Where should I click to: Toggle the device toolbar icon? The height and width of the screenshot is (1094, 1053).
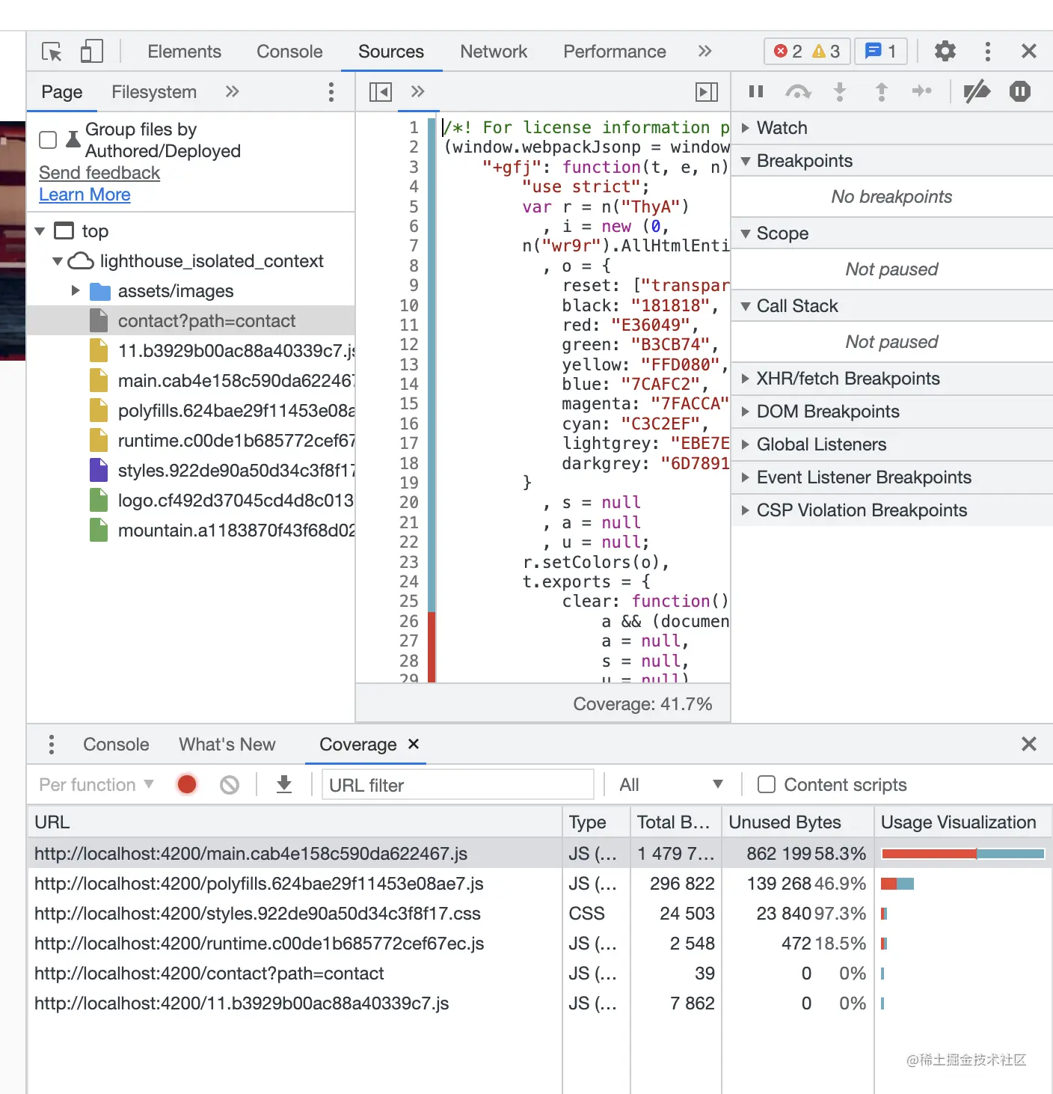pyautogui.click(x=91, y=52)
